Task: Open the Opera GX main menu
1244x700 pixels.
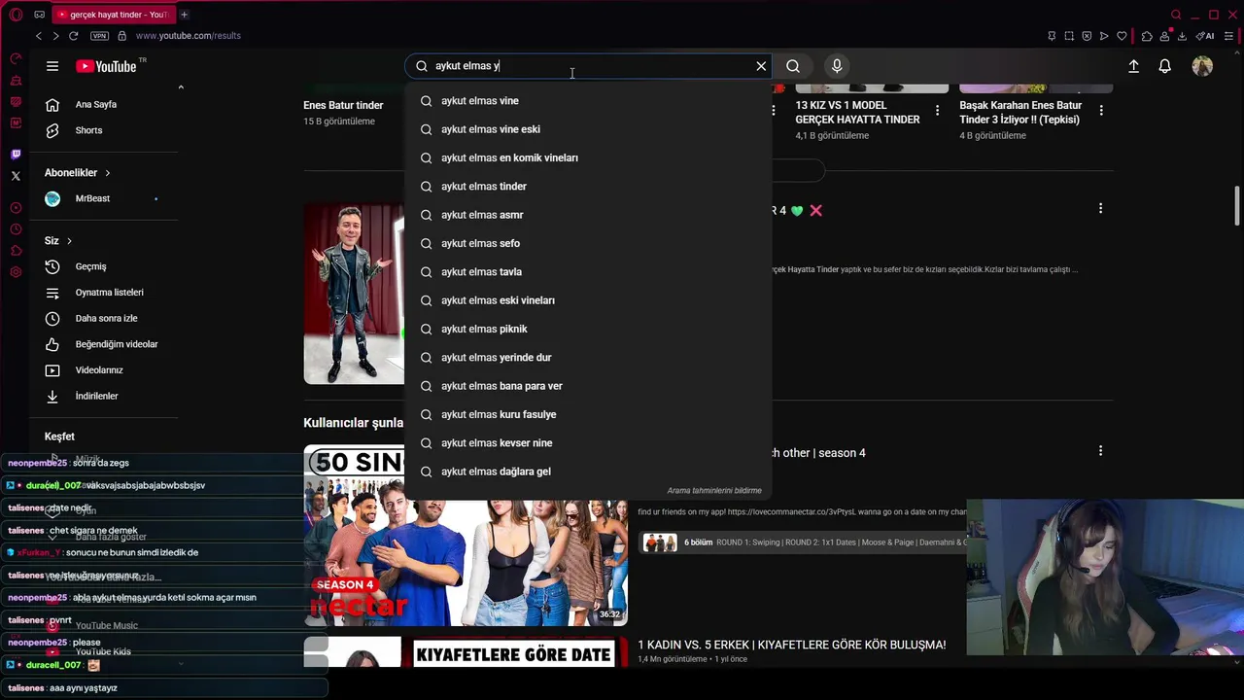Action: [16, 15]
